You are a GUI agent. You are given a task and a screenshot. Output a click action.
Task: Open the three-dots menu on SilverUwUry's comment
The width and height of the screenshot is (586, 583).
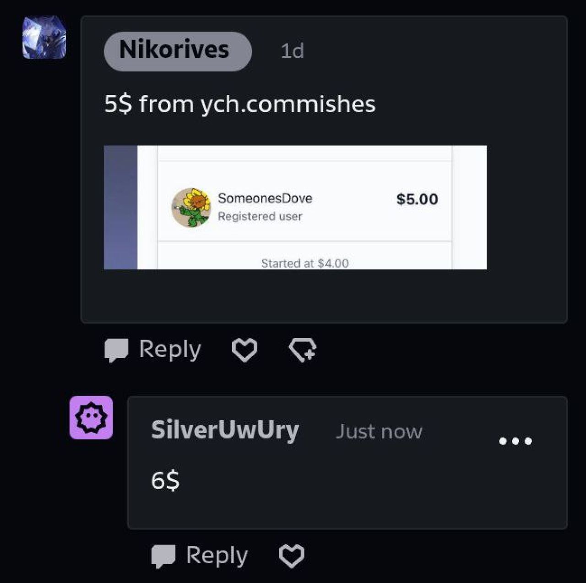(515, 441)
